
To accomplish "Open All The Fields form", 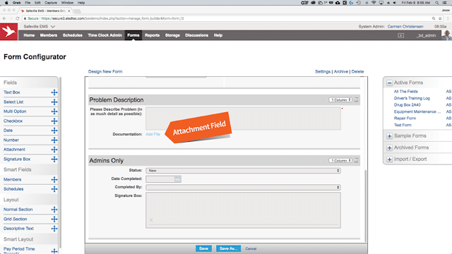I will pos(405,91).
